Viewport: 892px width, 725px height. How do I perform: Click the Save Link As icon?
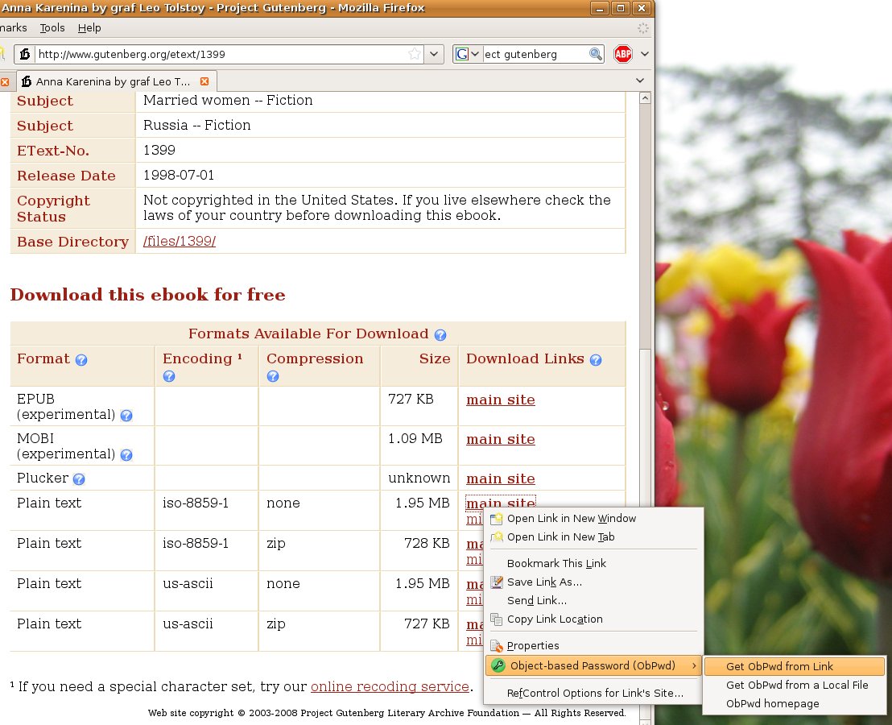tap(497, 582)
